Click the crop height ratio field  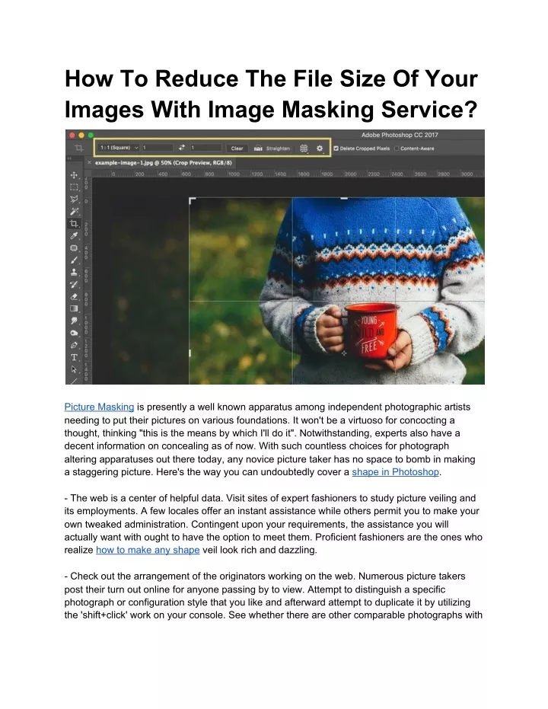coord(206,148)
